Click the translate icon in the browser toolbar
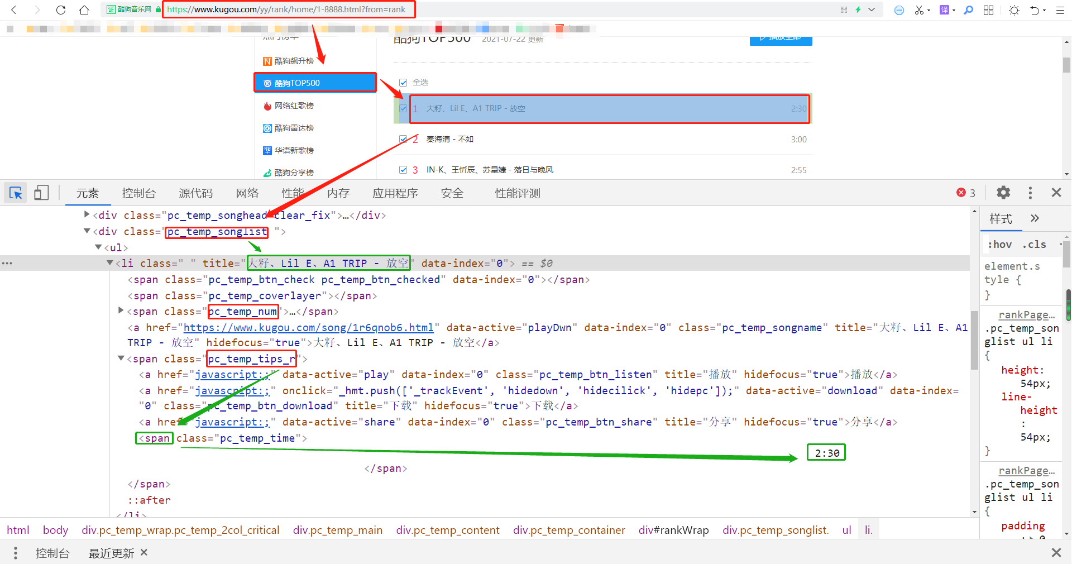 945,9
